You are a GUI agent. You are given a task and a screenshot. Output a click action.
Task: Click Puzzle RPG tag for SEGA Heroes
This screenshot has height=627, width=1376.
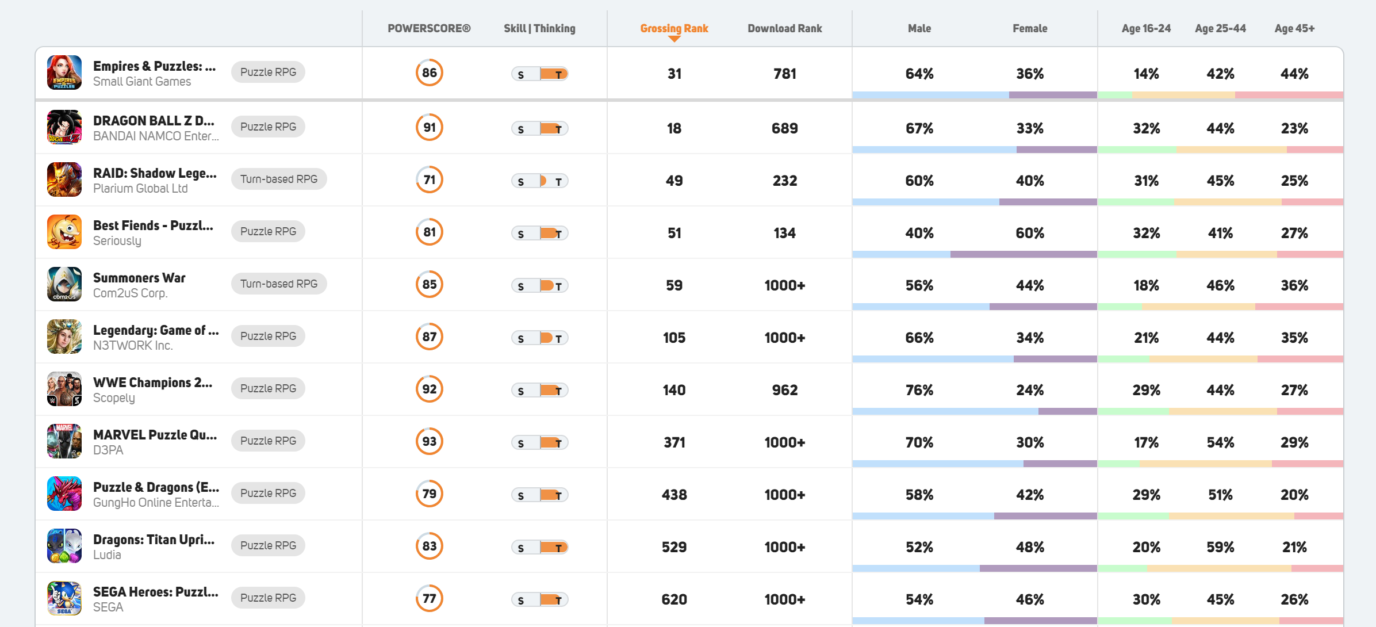coord(268,598)
